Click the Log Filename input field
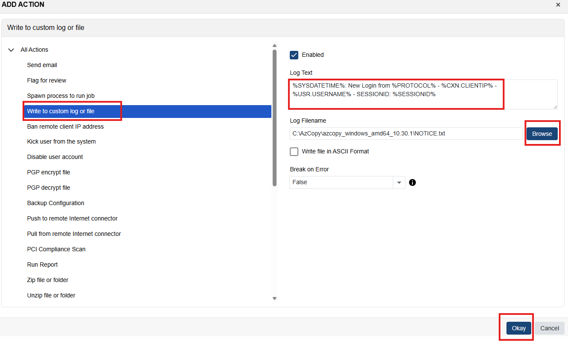This screenshot has height=341, width=568. click(406, 134)
